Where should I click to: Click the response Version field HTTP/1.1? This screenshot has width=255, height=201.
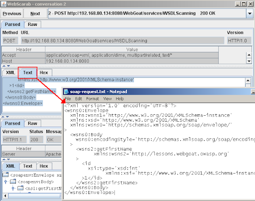[x=14, y=140]
